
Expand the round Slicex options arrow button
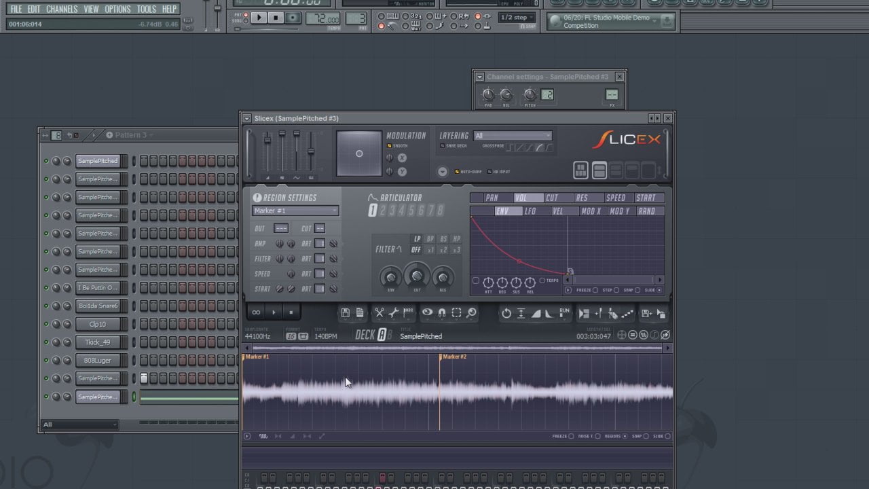click(443, 172)
